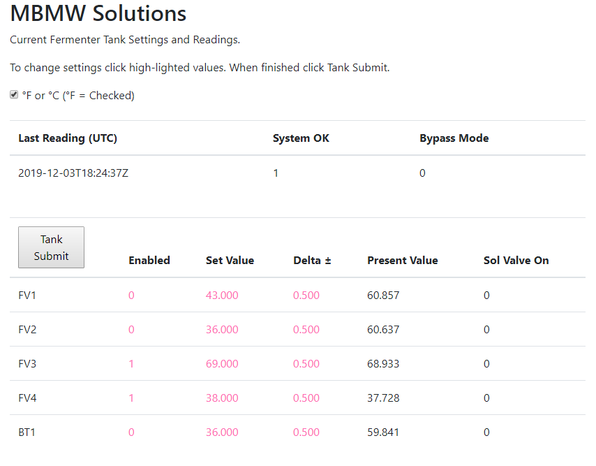596x466 pixels.
Task: Edit BT1 Enabled value 0
Action: pyautogui.click(x=131, y=432)
